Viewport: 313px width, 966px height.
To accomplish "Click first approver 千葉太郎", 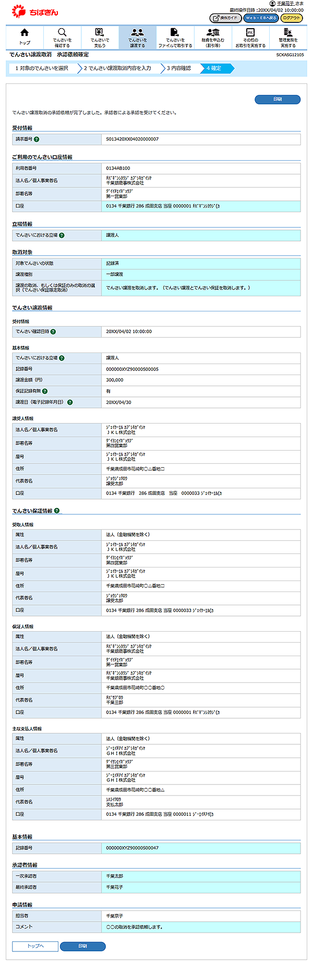I will tap(115, 876).
